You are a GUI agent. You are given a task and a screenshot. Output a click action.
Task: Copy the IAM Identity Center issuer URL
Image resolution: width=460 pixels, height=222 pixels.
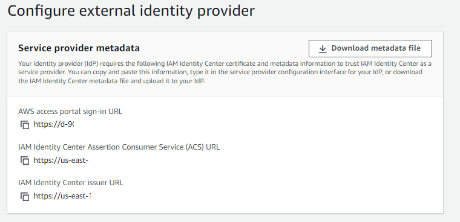[x=25, y=196]
